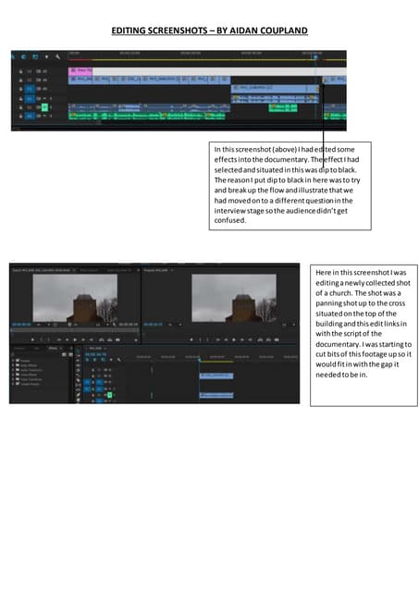Go to In point in Program monitor
Image resolution: width=419 pixels, height=592 pixels.
point(217,339)
